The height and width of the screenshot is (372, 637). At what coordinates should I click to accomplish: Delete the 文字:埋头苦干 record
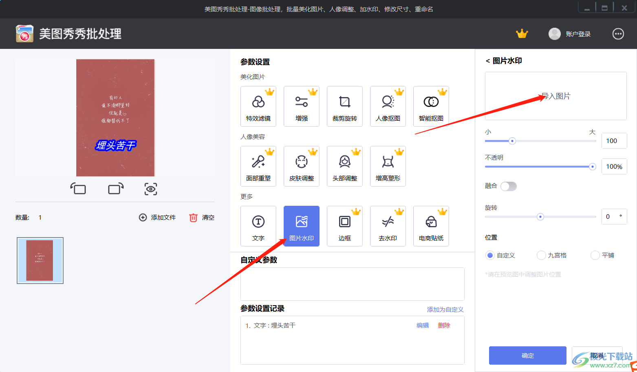[x=444, y=326]
